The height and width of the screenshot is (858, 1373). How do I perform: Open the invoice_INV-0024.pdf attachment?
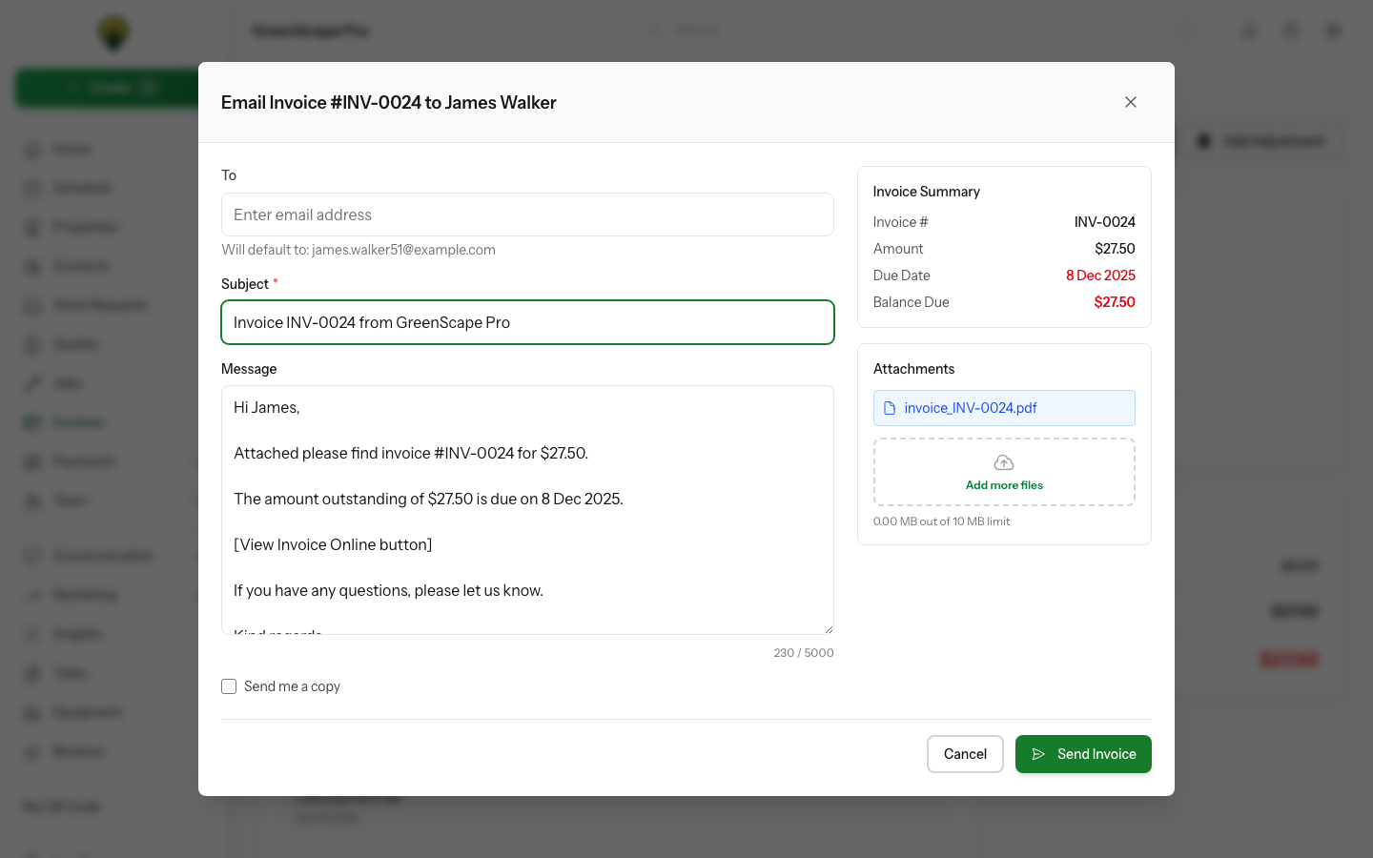click(970, 408)
